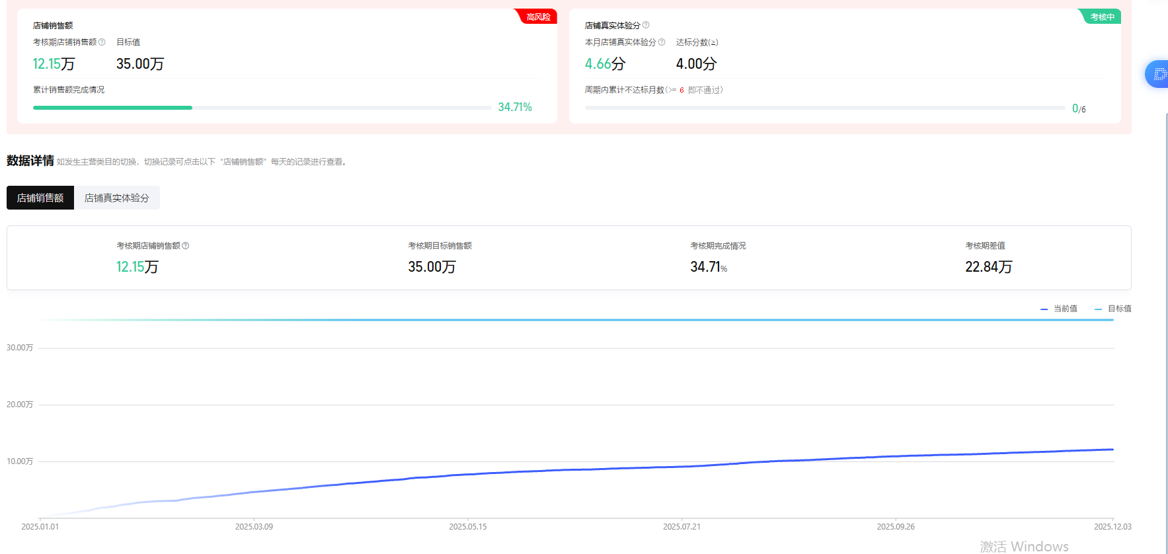This screenshot has height=554, width=1168.
Task: Click the 35.00万 考核期目标销售额 value in details
Action: (x=432, y=267)
